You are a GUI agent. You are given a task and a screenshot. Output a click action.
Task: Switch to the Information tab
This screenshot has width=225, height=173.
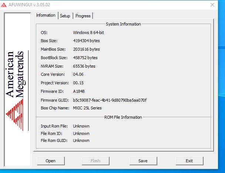point(46,15)
